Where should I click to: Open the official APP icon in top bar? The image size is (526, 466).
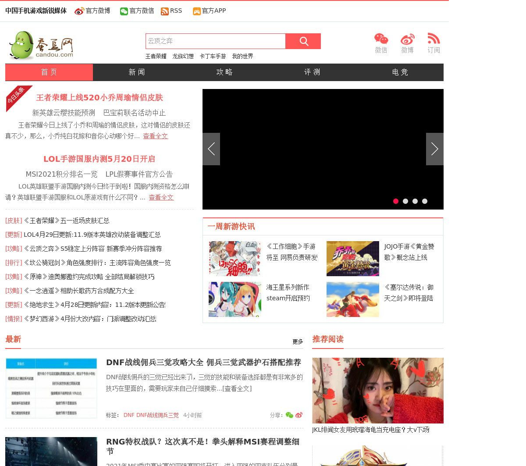tap(197, 11)
